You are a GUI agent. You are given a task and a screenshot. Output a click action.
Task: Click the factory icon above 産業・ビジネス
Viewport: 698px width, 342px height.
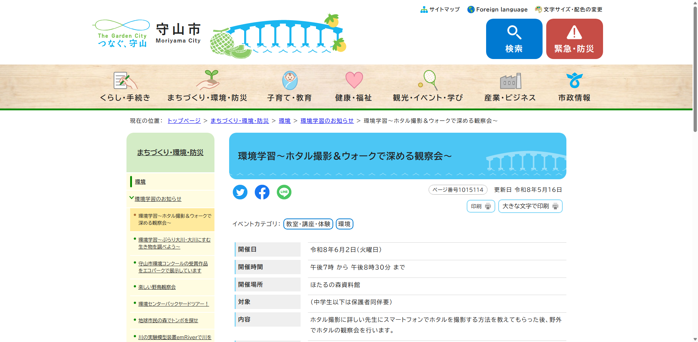pos(511,81)
